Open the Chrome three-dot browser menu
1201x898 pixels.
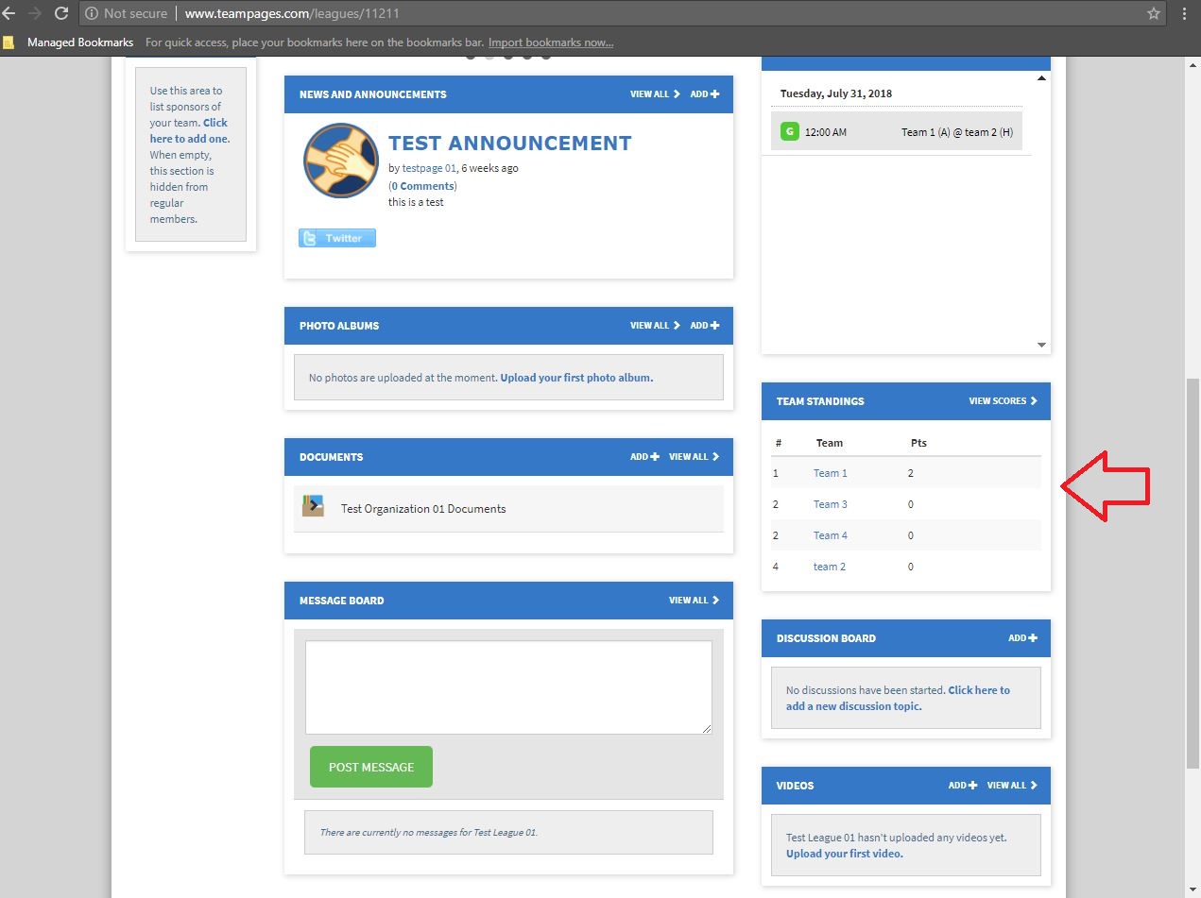(x=1184, y=13)
